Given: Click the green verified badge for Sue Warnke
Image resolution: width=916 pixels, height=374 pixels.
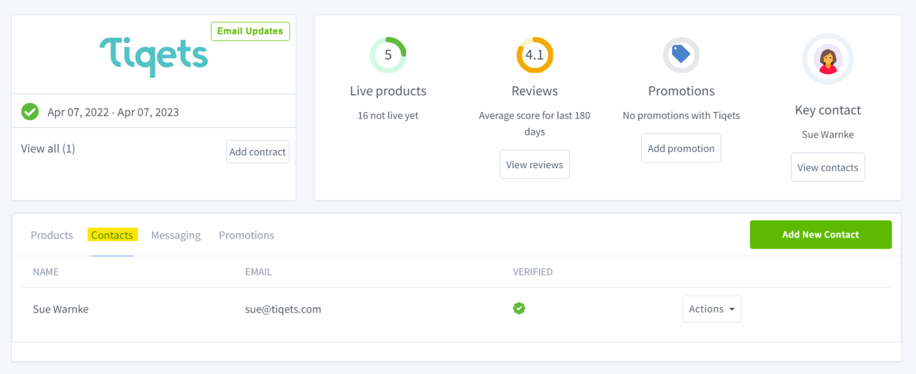Looking at the screenshot, I should point(519,308).
